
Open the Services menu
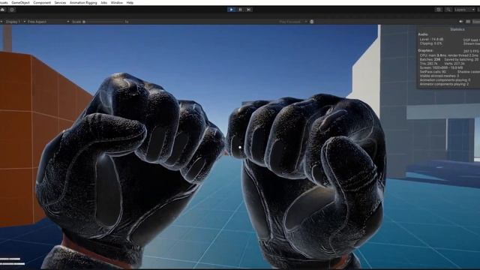tap(60, 2)
